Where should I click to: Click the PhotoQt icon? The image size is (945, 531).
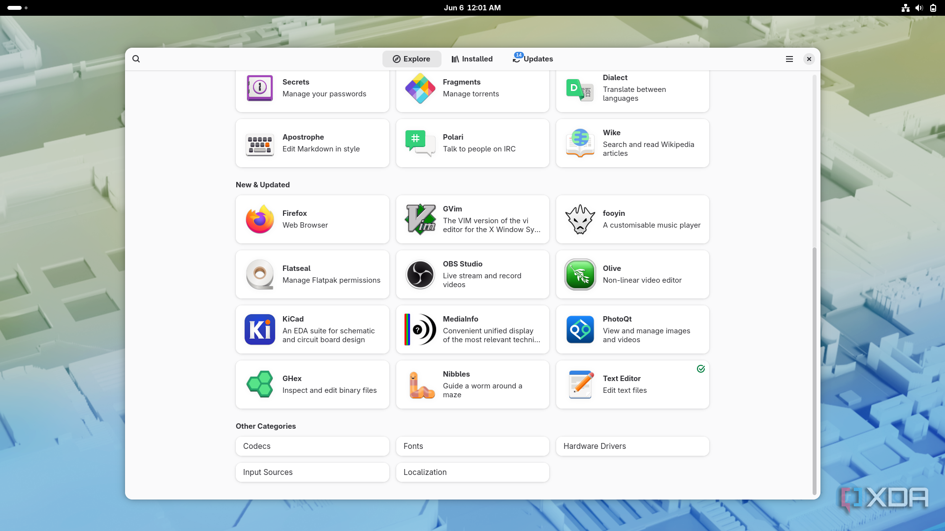pyautogui.click(x=580, y=329)
